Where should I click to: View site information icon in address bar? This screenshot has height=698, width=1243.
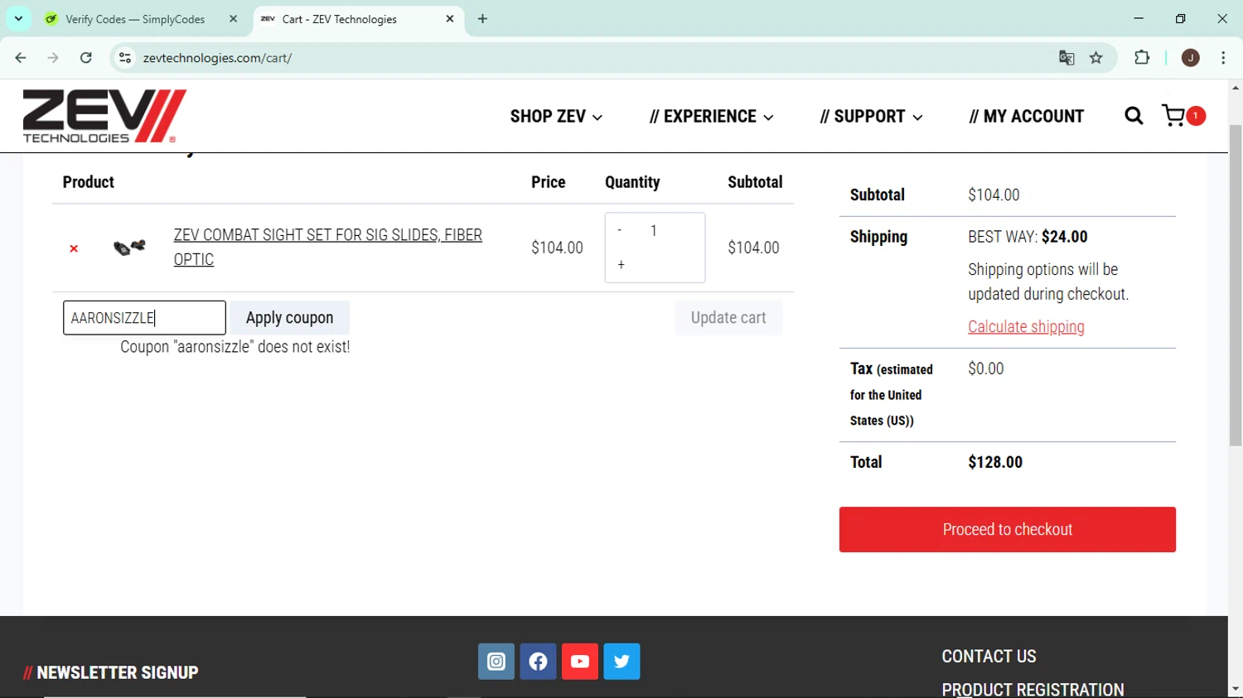(125, 58)
